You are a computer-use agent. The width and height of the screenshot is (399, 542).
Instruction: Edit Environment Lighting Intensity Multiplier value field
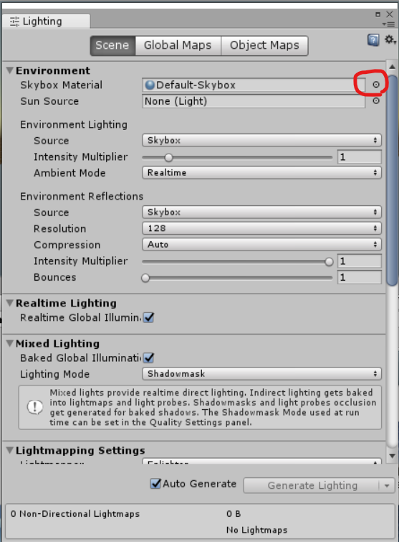coord(360,157)
